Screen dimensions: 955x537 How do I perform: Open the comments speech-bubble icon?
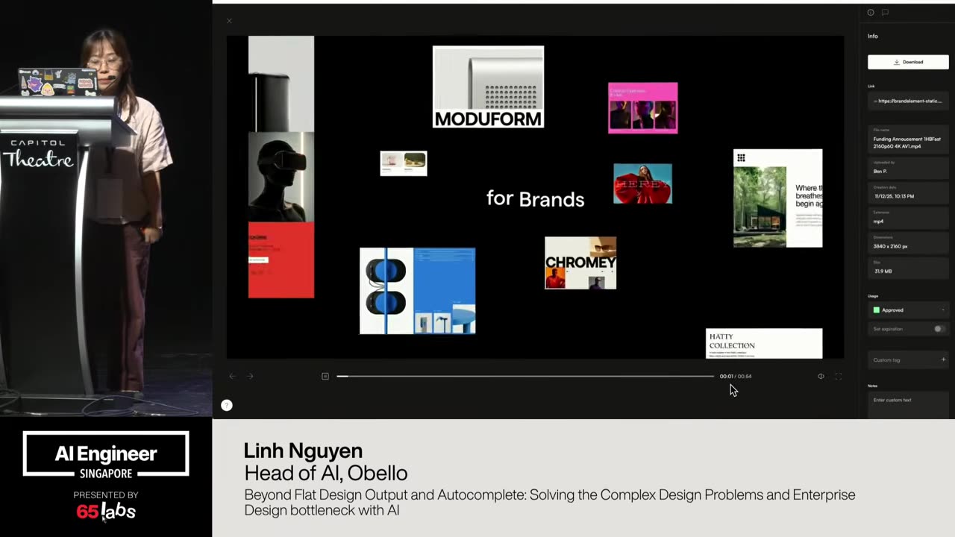tap(885, 13)
